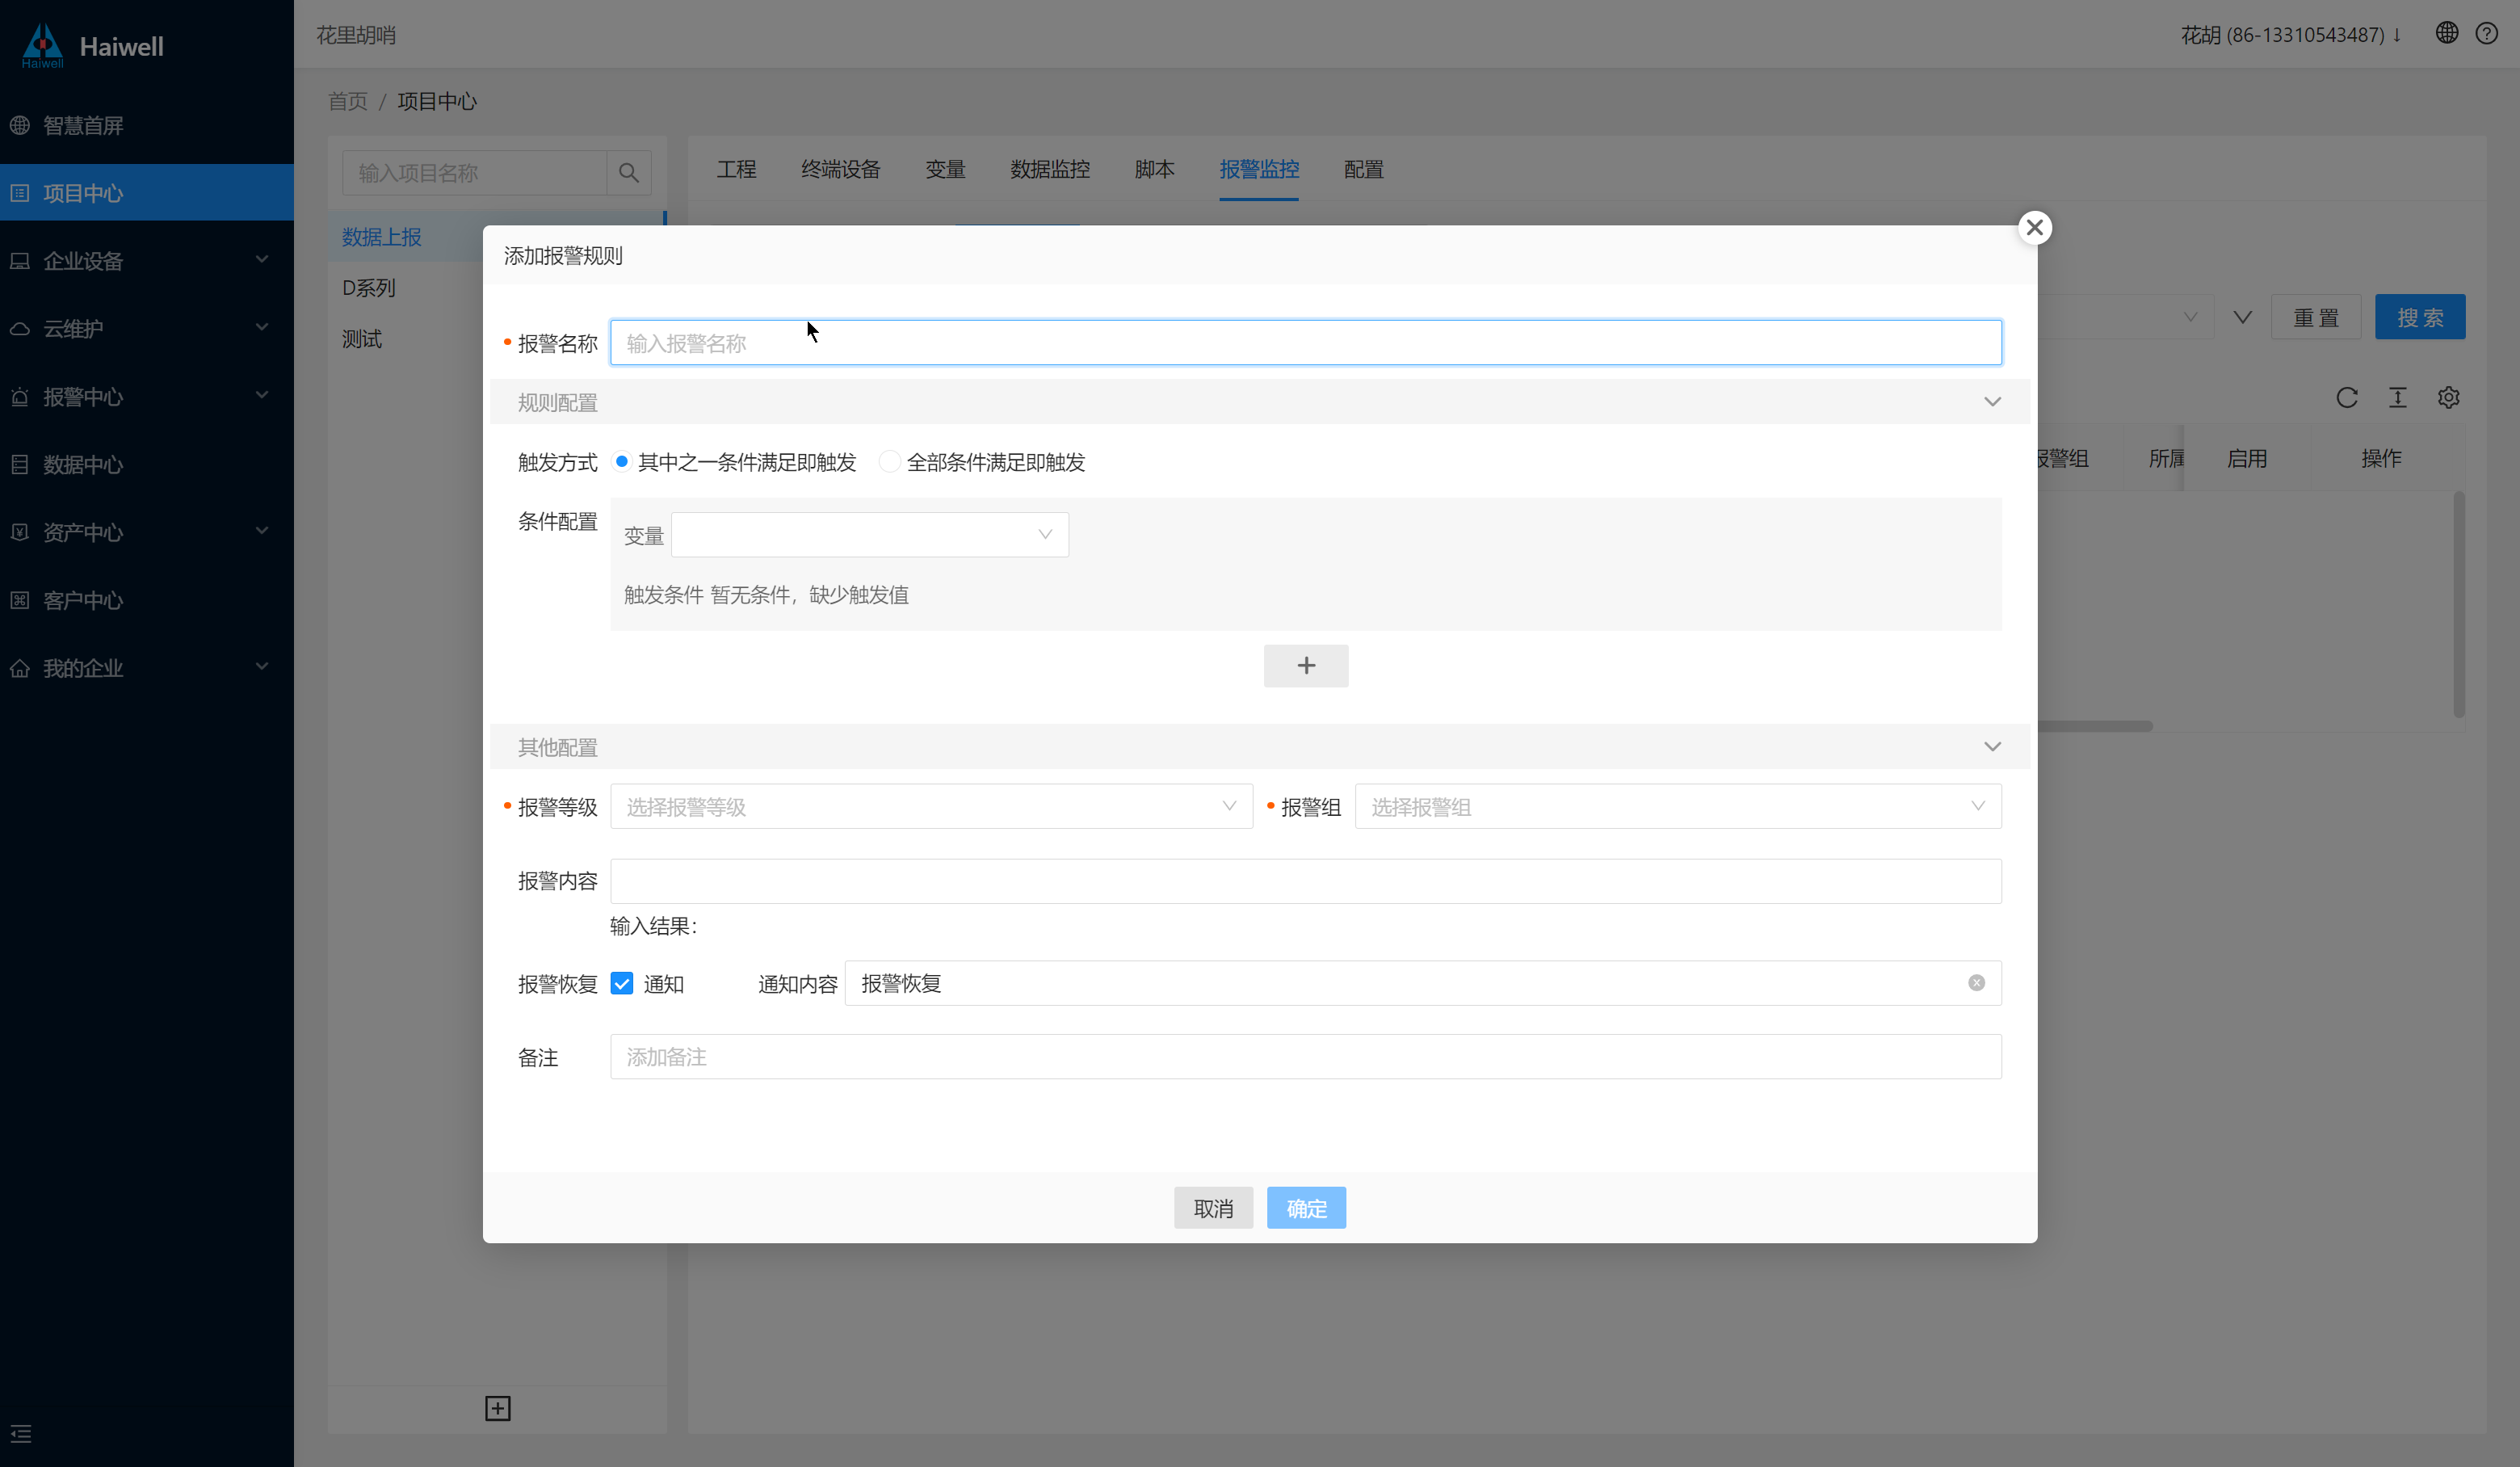Open 项目中心 in the sidebar

pos(147,192)
